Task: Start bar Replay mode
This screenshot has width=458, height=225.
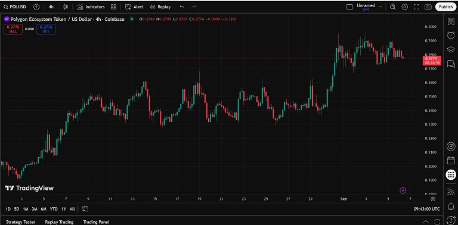Action: click(160, 7)
